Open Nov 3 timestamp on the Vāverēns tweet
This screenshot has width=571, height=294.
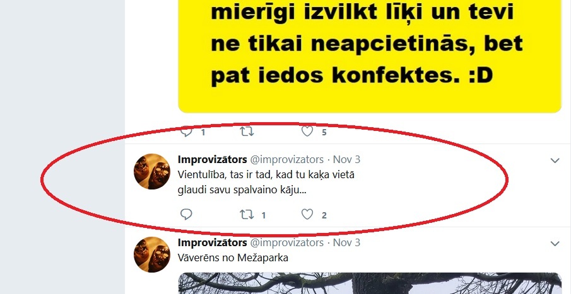click(346, 243)
